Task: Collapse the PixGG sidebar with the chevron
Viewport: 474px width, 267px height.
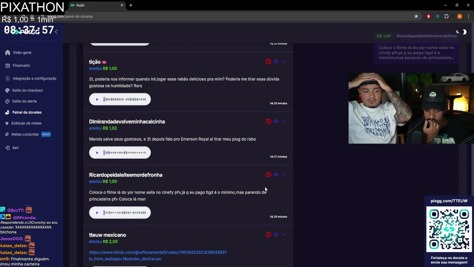Action: [x=56, y=32]
